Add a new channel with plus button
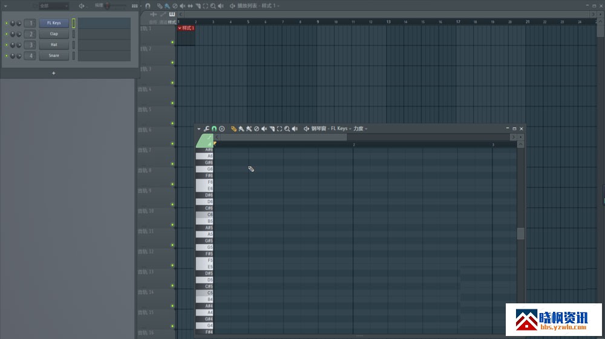The height and width of the screenshot is (339, 605). (54, 73)
